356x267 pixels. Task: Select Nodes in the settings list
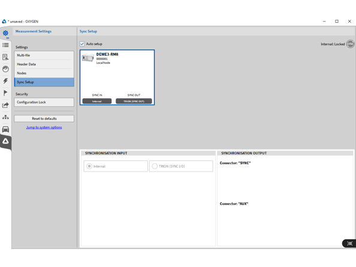[44, 73]
